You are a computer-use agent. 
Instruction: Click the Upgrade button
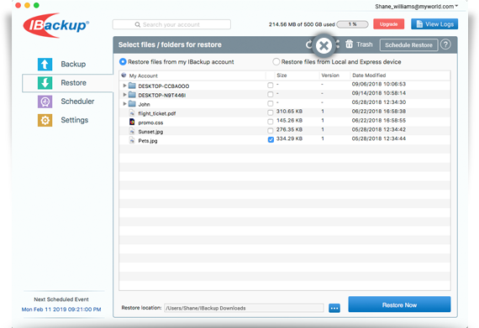point(388,24)
